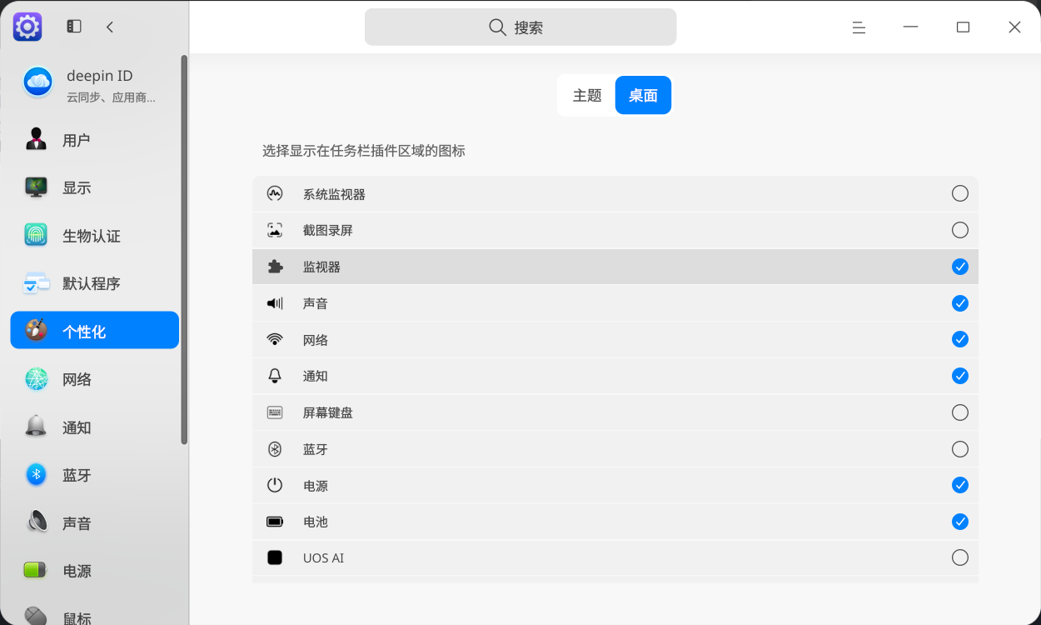Click the UOS AI black square icon
The image size is (1041, 625).
(x=275, y=557)
